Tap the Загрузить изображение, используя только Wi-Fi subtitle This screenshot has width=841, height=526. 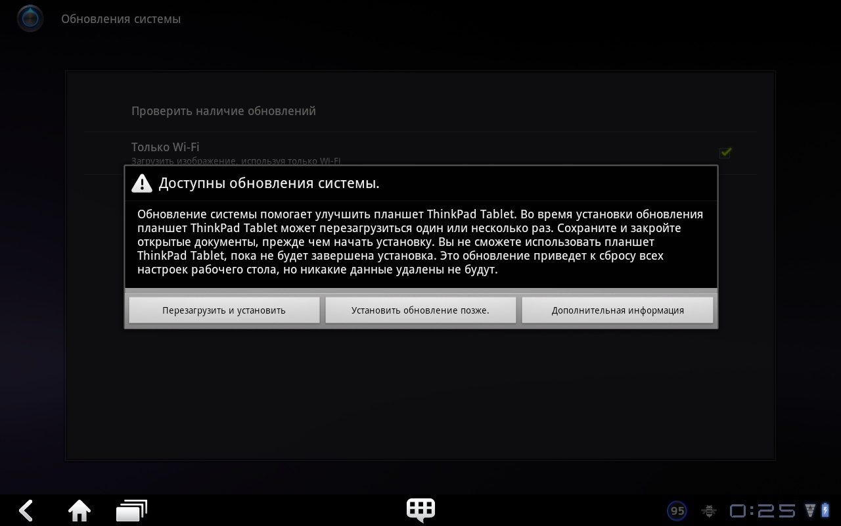pos(236,161)
